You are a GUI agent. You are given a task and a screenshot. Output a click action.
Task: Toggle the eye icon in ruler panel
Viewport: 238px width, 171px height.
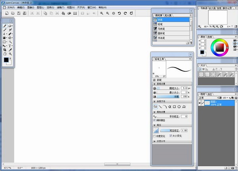pyautogui.click(x=203, y=69)
